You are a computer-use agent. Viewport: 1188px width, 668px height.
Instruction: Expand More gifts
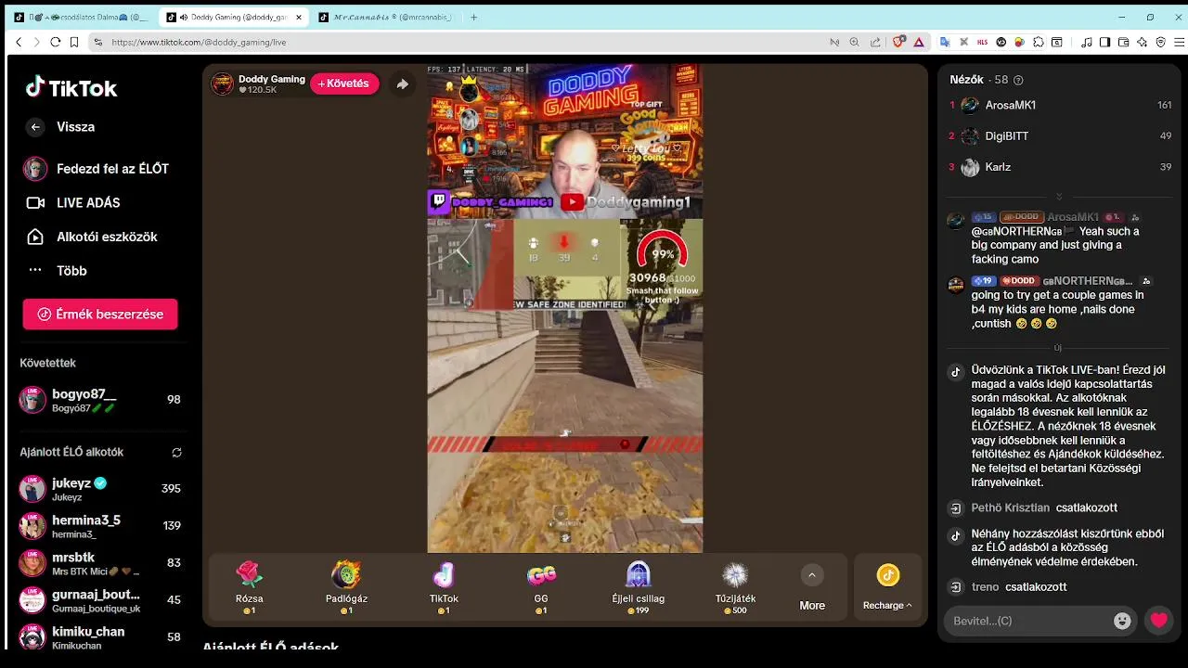coord(812,589)
